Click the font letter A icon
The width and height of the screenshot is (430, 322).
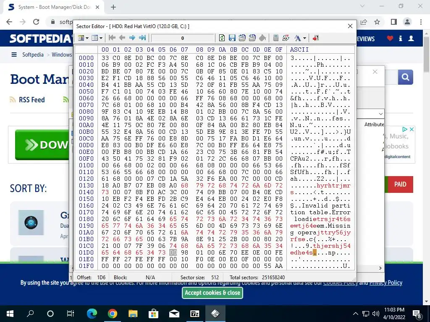click(298, 38)
